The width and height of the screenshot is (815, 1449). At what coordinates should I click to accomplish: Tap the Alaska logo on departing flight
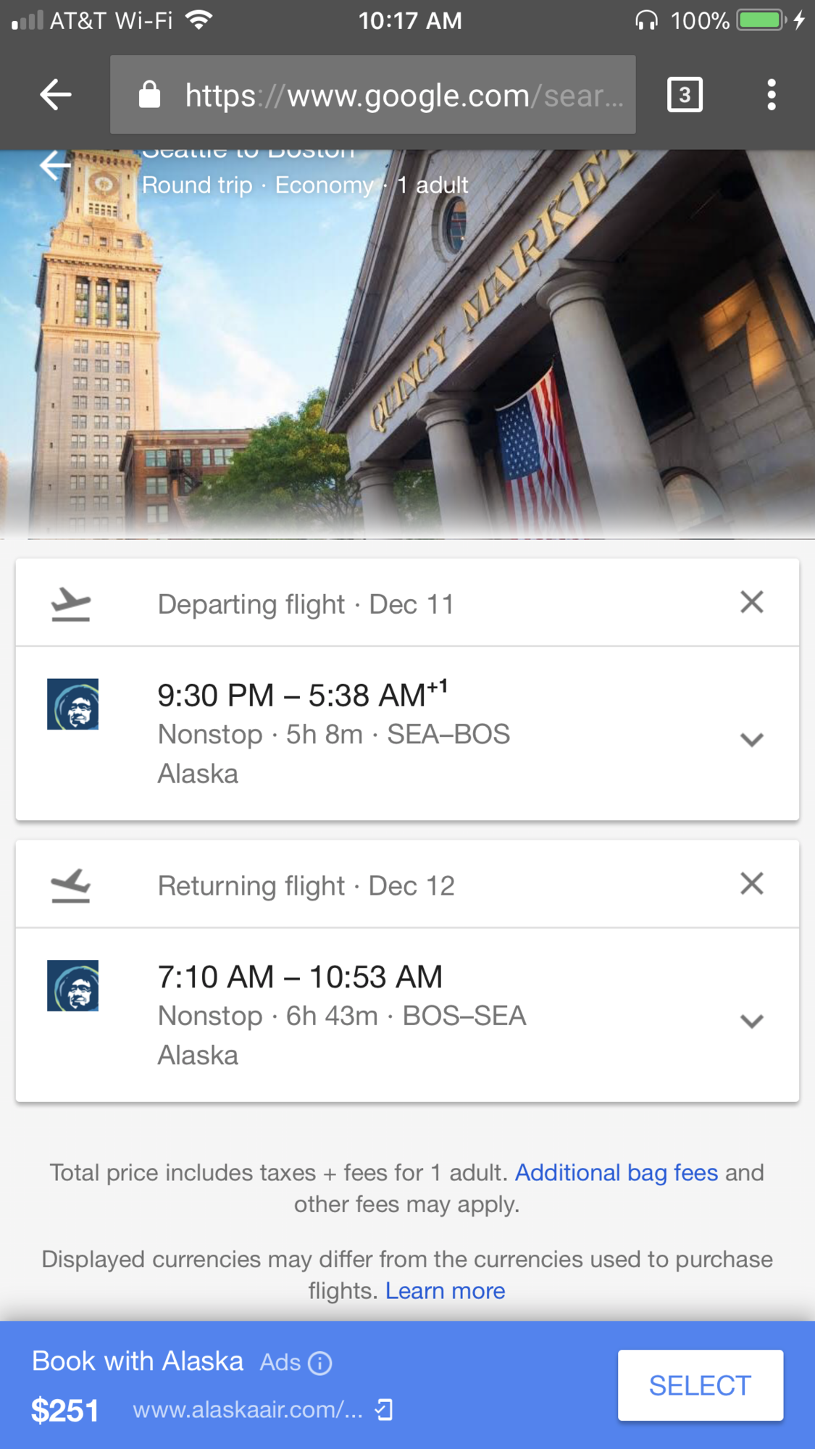[x=72, y=704]
